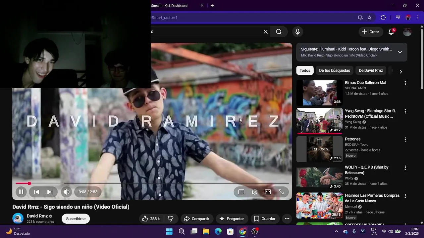This screenshot has height=238, width=424.
Task: Open options for WOLTY Q.E.P.D video
Action: (405, 168)
